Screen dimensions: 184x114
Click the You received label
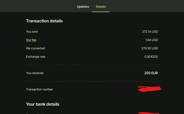point(35,73)
